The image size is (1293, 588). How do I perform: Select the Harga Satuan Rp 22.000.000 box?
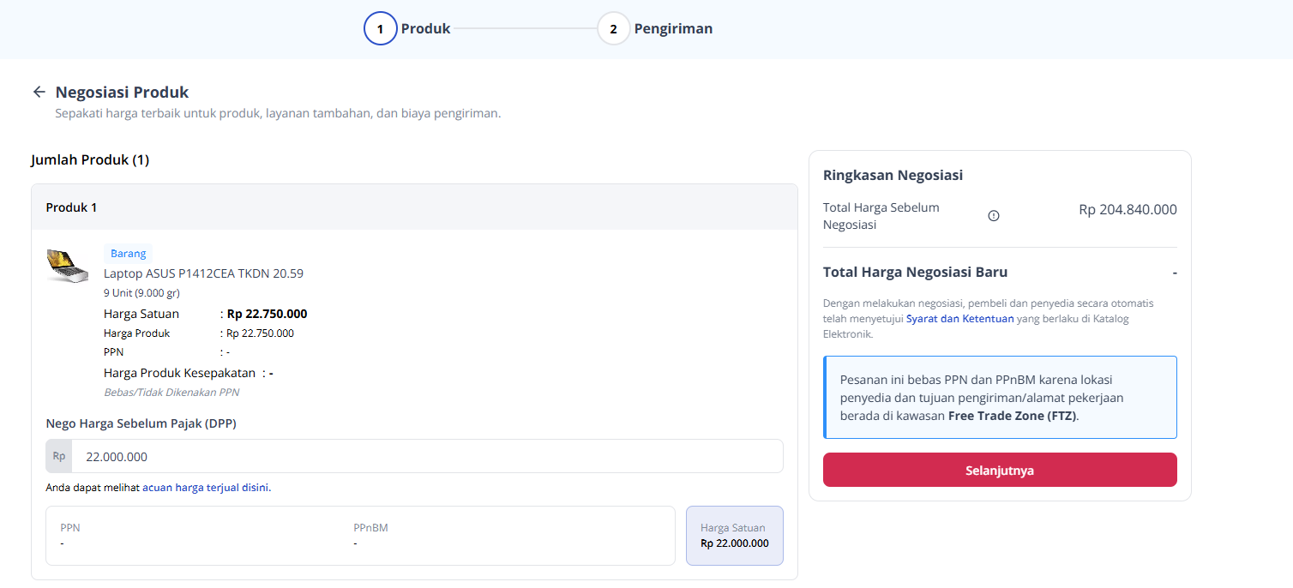tap(735, 536)
